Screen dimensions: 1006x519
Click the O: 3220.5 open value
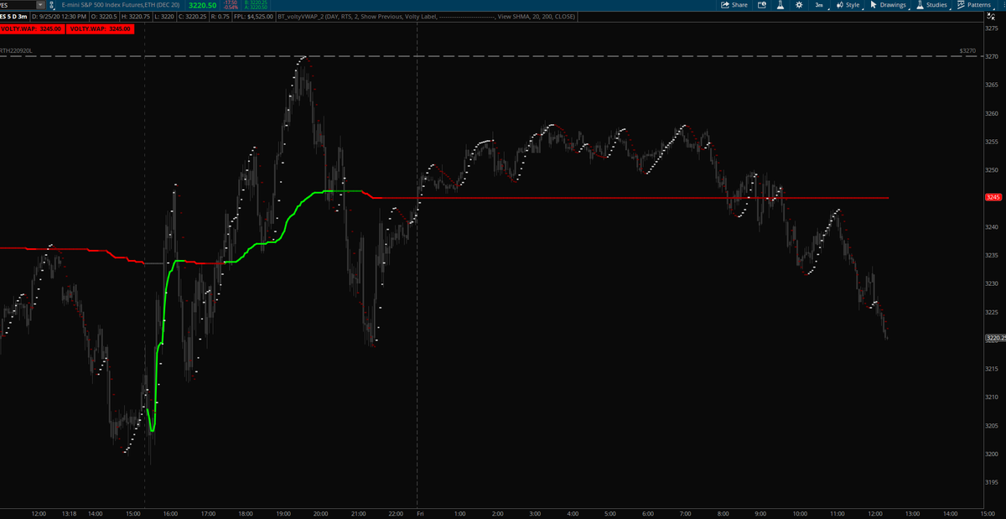click(102, 16)
